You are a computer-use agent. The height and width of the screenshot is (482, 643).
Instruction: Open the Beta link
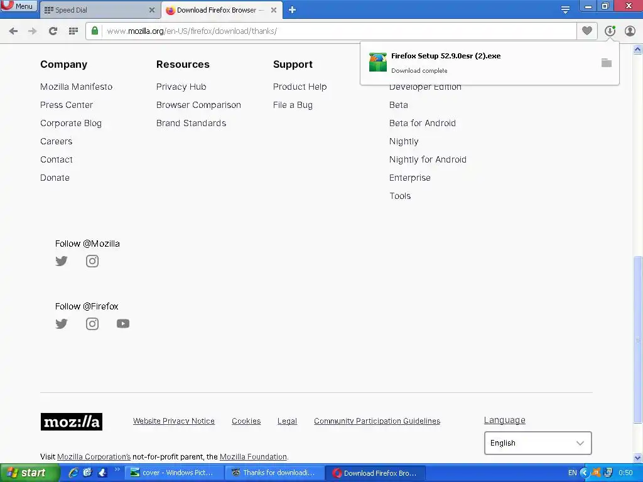pyautogui.click(x=399, y=105)
